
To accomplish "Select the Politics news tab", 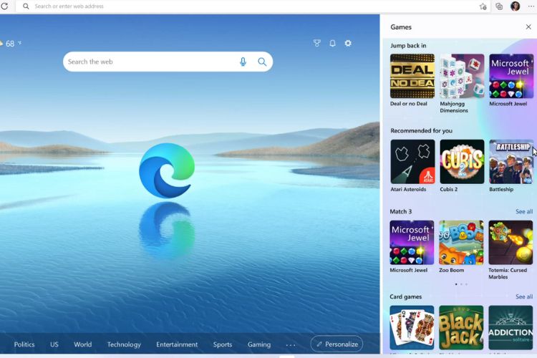I will point(24,344).
